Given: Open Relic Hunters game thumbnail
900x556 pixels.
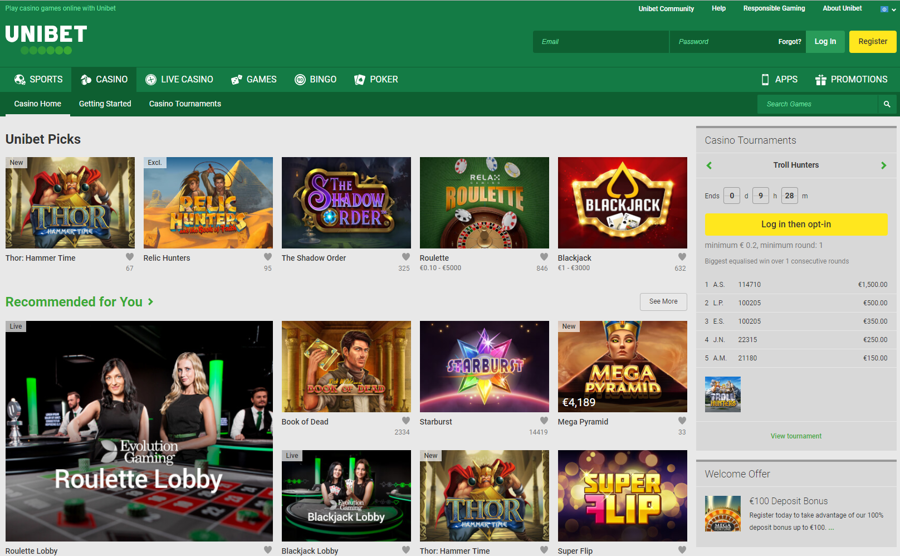Looking at the screenshot, I should tap(208, 203).
